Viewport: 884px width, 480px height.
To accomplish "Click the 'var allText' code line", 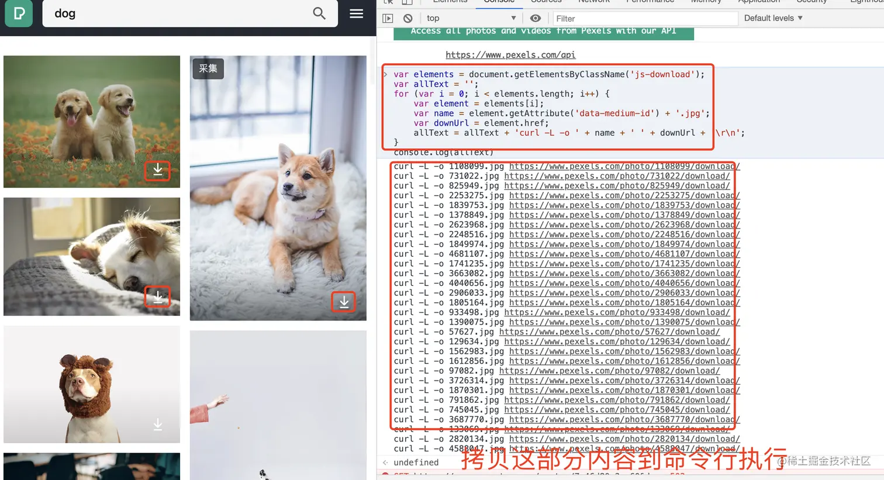I will [436, 84].
